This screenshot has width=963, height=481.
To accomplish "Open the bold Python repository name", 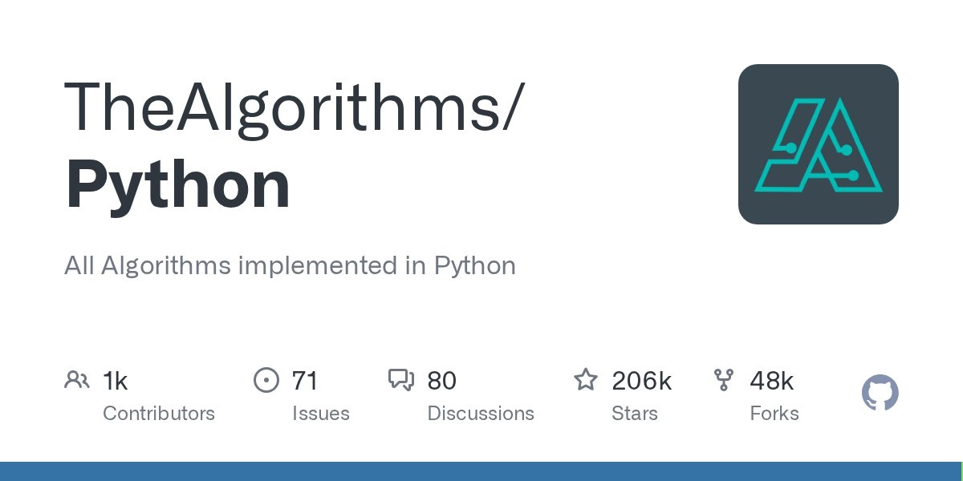I will pos(177,185).
